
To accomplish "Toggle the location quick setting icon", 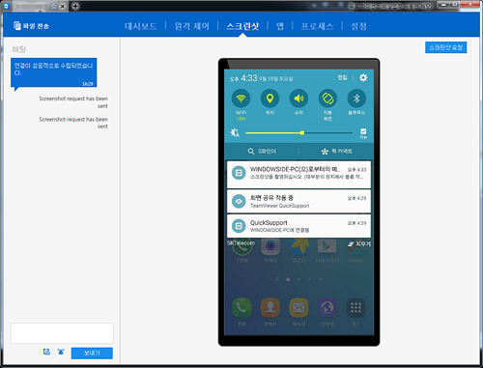I will pos(270,99).
